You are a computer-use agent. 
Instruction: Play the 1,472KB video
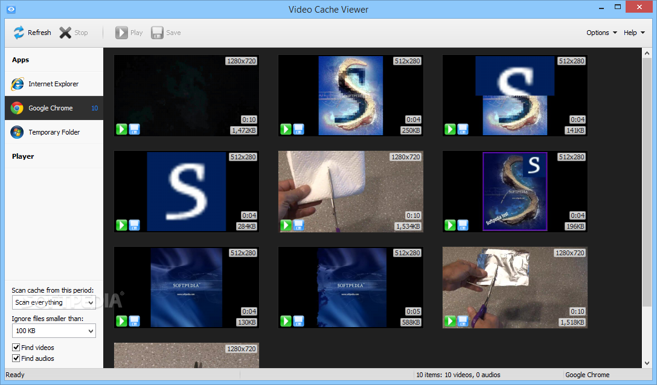pyautogui.click(x=121, y=130)
